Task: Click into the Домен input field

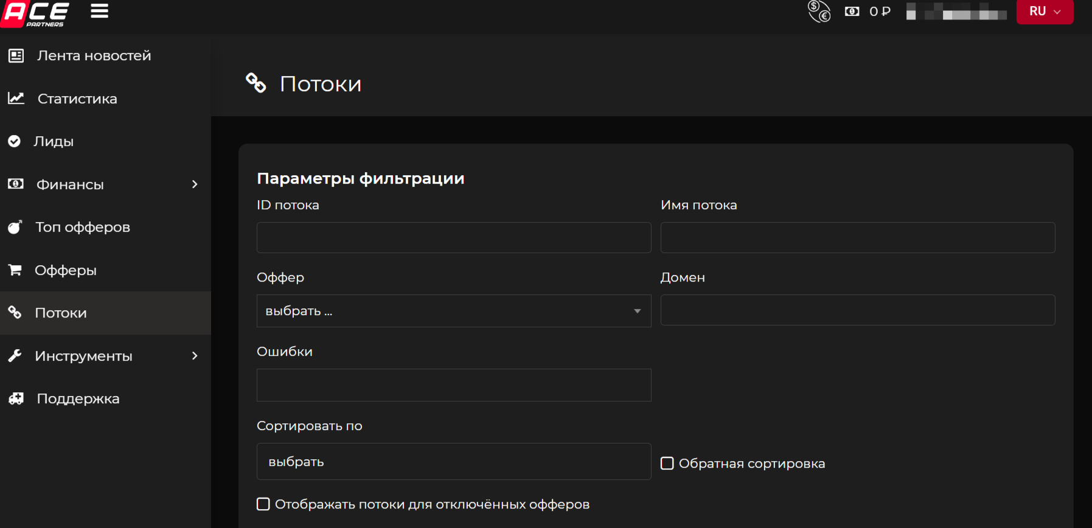Action: click(x=858, y=310)
